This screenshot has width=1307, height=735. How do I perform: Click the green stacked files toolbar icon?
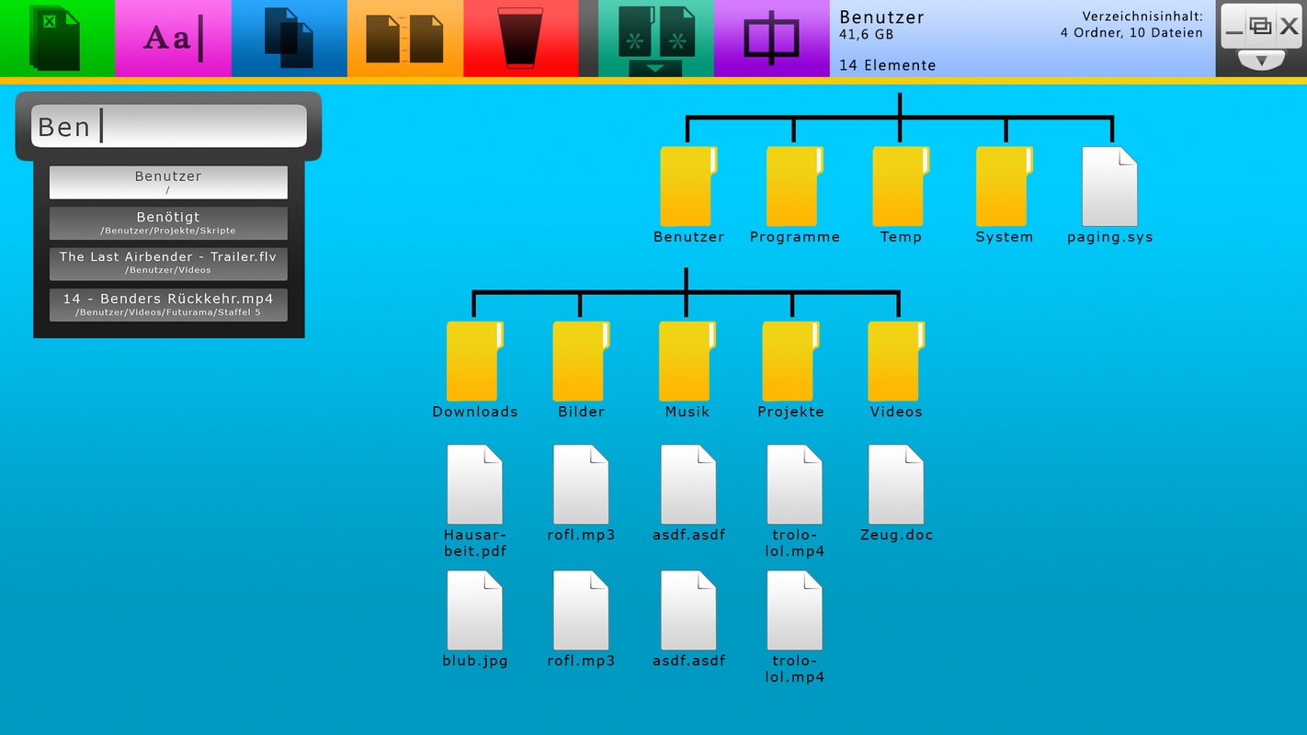point(55,39)
